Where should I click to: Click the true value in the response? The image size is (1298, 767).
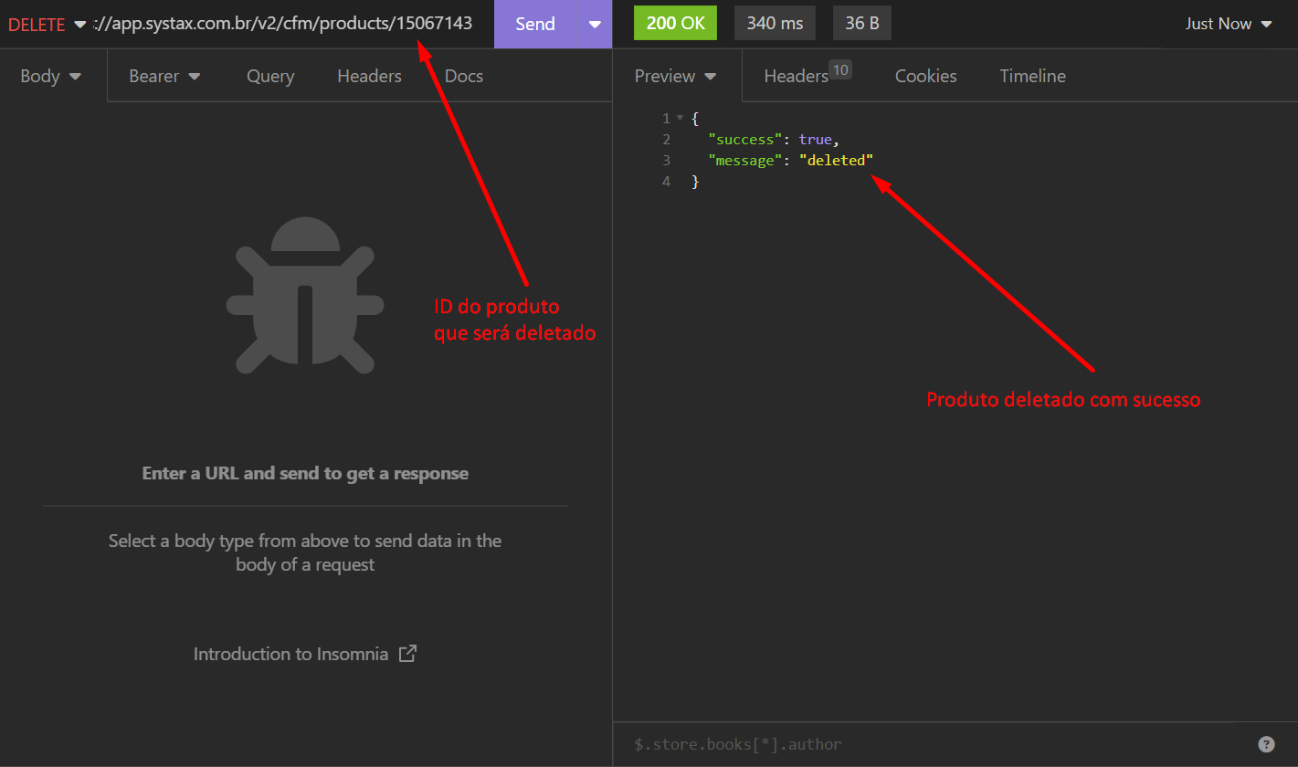tap(815, 140)
